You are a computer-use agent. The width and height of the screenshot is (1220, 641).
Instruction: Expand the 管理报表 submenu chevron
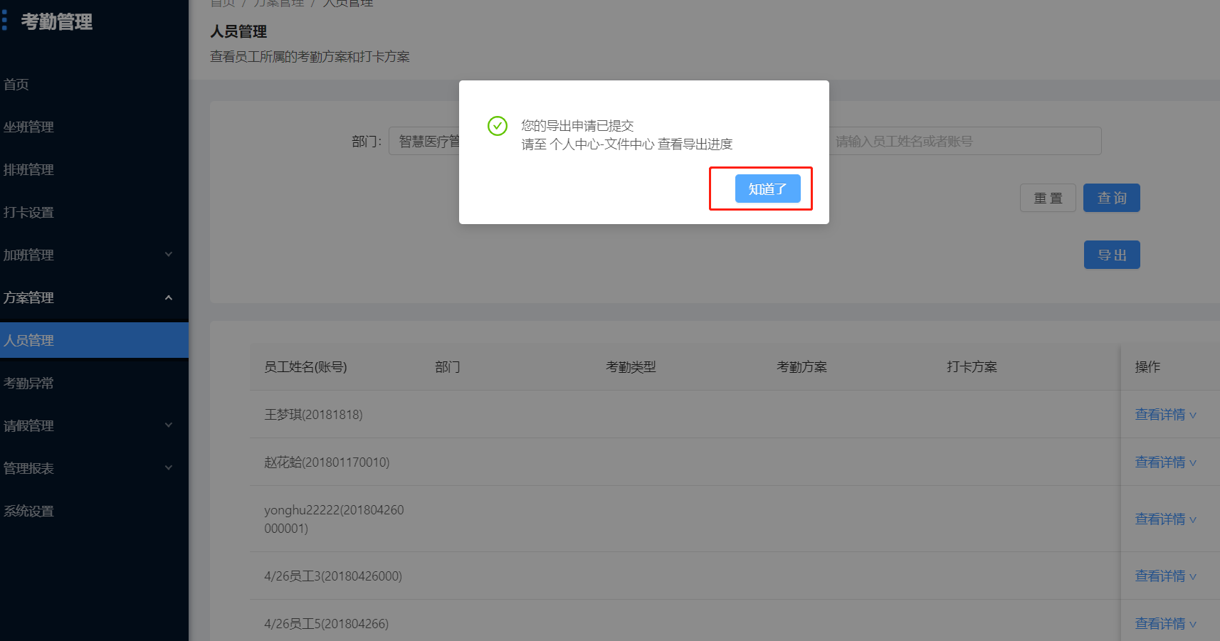(169, 468)
